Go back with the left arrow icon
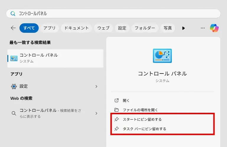Image resolution: width=227 pixels, height=147 pixels. pyautogui.click(x=13, y=28)
